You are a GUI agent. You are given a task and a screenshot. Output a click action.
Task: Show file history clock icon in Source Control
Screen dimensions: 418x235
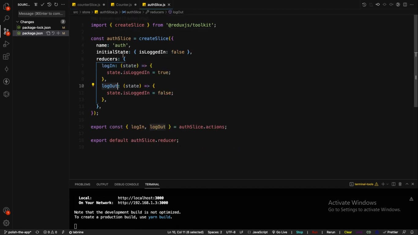click(49, 5)
